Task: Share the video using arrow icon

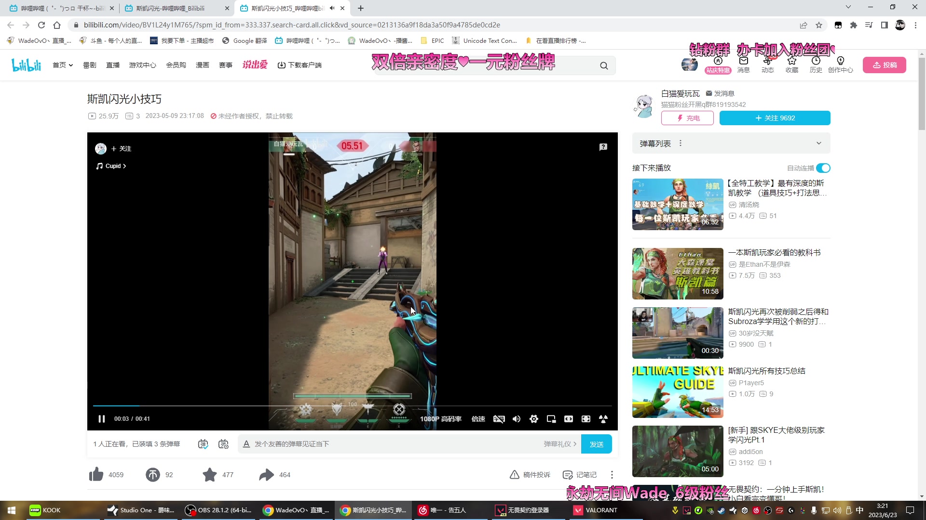Action: [x=266, y=475]
